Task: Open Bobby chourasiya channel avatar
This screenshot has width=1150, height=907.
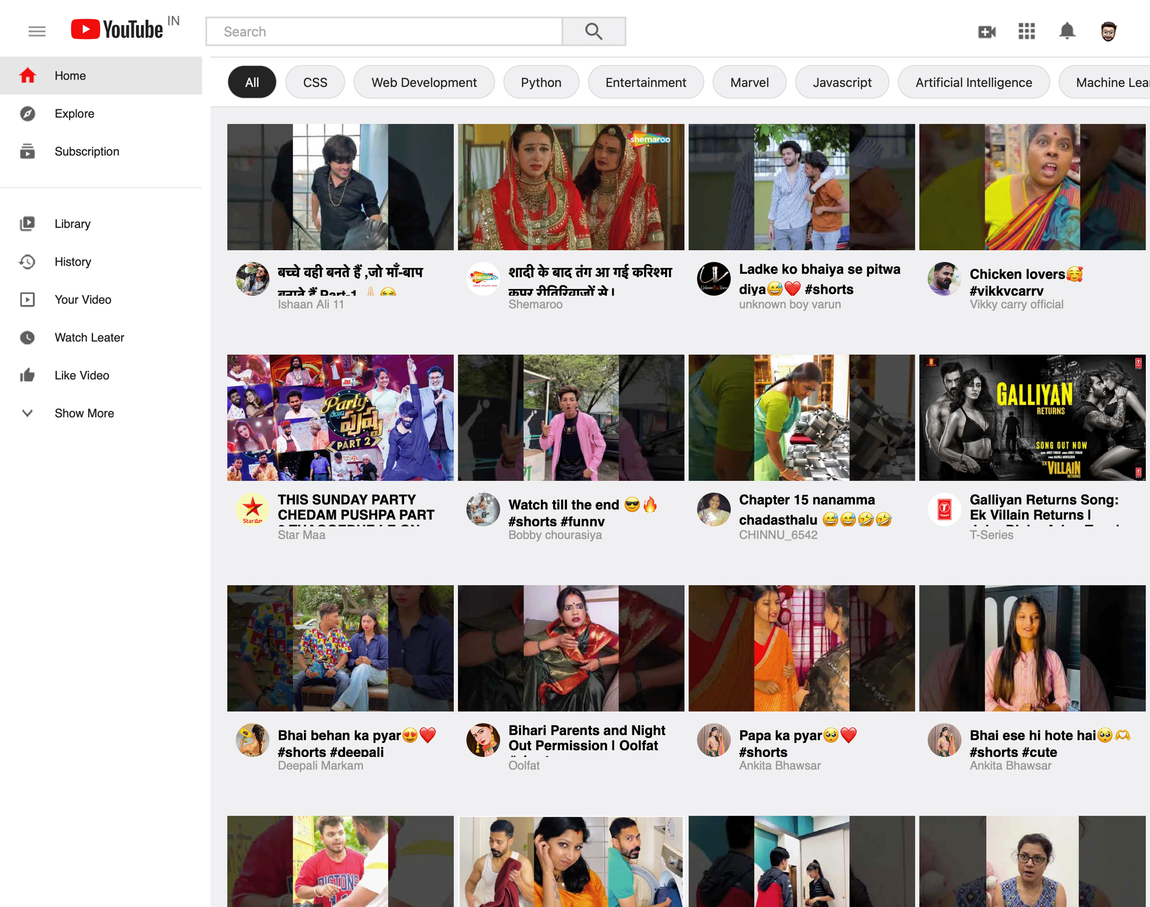Action: (483, 509)
